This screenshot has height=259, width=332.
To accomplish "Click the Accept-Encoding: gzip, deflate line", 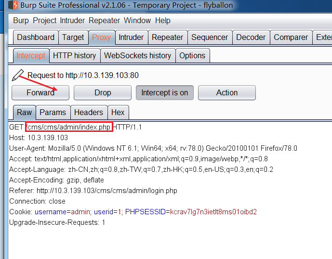I will pyautogui.click(x=56, y=180).
